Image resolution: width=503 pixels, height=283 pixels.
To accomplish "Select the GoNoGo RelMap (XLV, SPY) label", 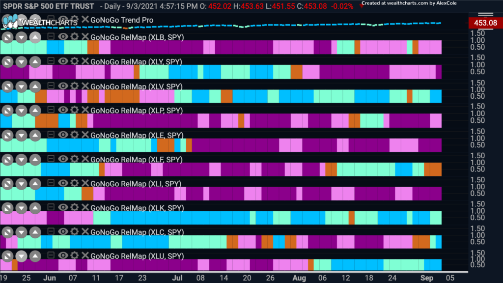I will click(x=137, y=86).
